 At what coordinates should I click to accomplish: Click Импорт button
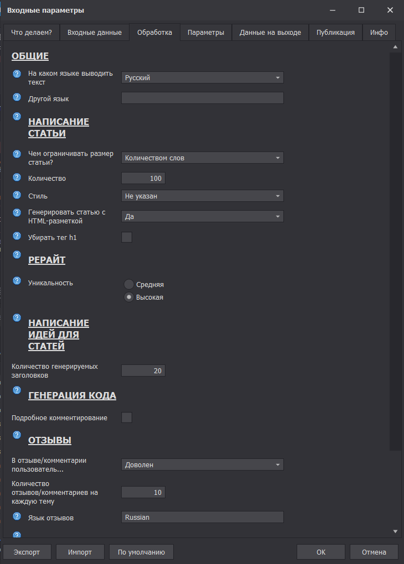tap(80, 552)
